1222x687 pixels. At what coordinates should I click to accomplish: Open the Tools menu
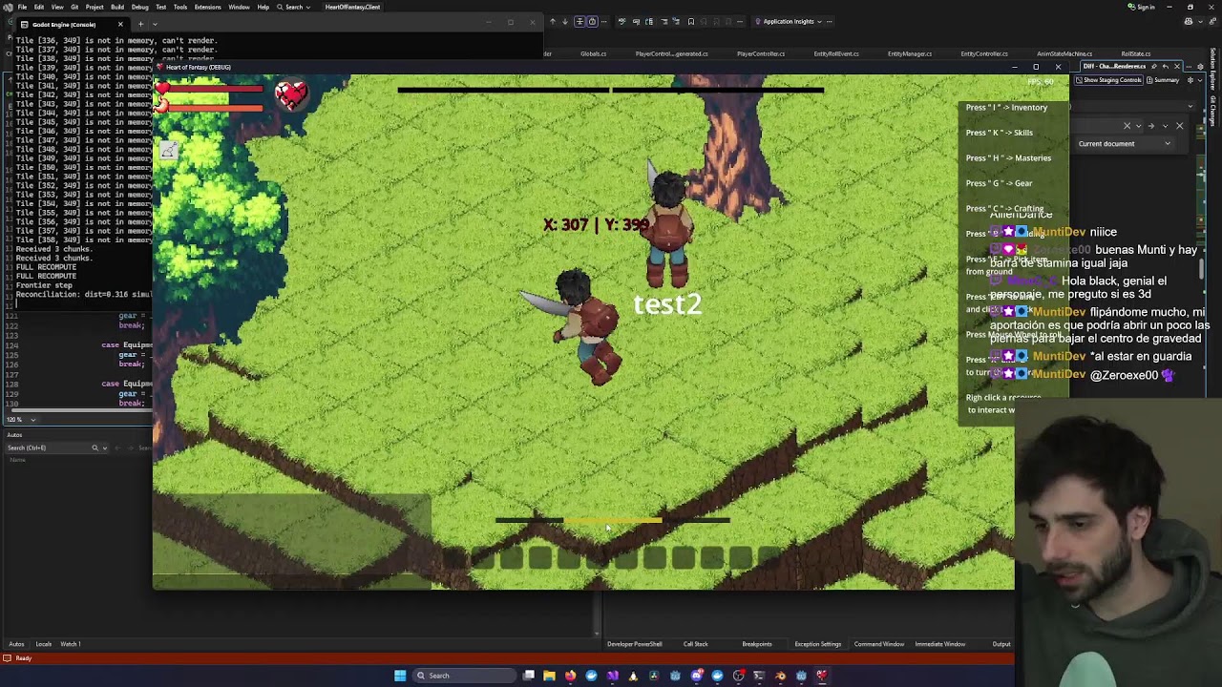(x=180, y=7)
